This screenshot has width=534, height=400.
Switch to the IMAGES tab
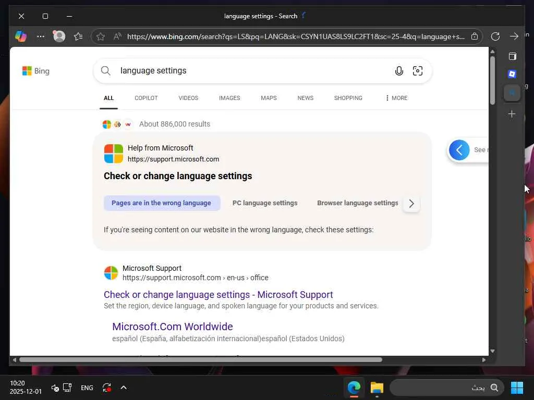[x=229, y=98]
